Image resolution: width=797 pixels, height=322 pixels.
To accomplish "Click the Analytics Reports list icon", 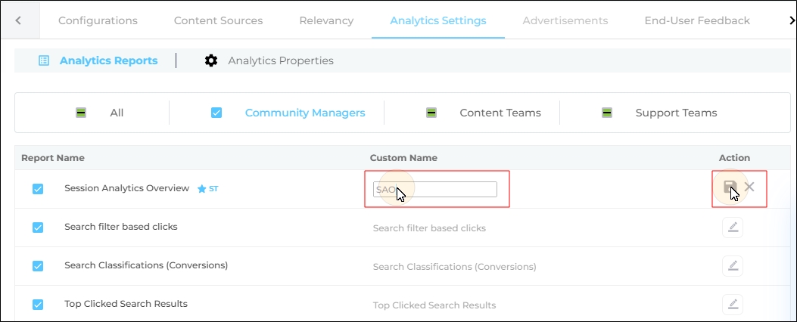I will (x=44, y=60).
